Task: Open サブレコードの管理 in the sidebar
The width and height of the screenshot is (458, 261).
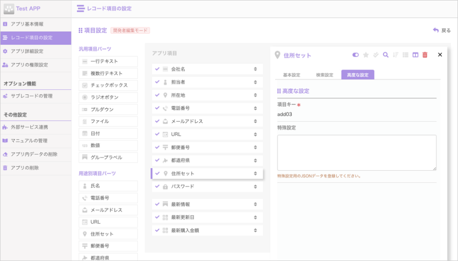Action: pyautogui.click(x=36, y=96)
